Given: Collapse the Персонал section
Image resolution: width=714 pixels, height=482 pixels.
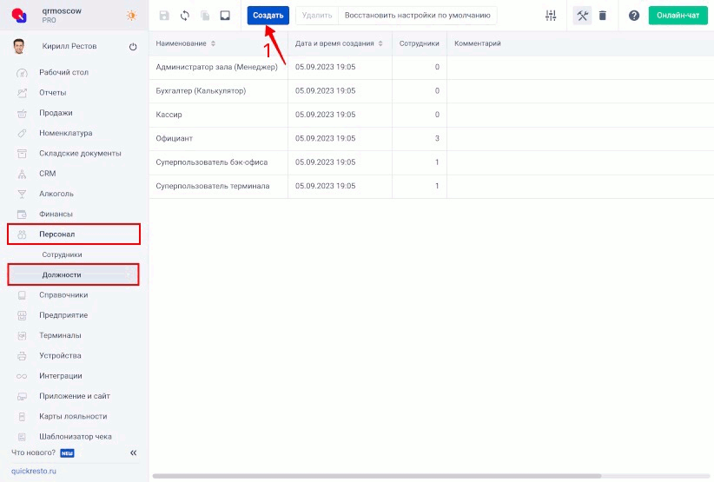Looking at the screenshot, I should 73,234.
